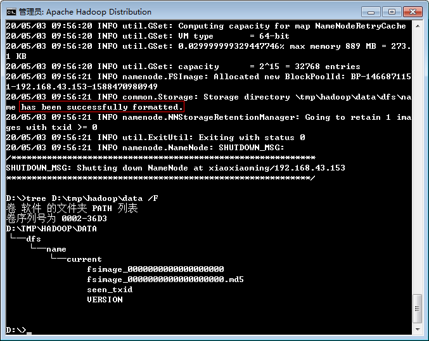This screenshot has height=341, width=429.
Task: Click the text 'has been successfully formatted.'
Action: [x=102, y=106]
